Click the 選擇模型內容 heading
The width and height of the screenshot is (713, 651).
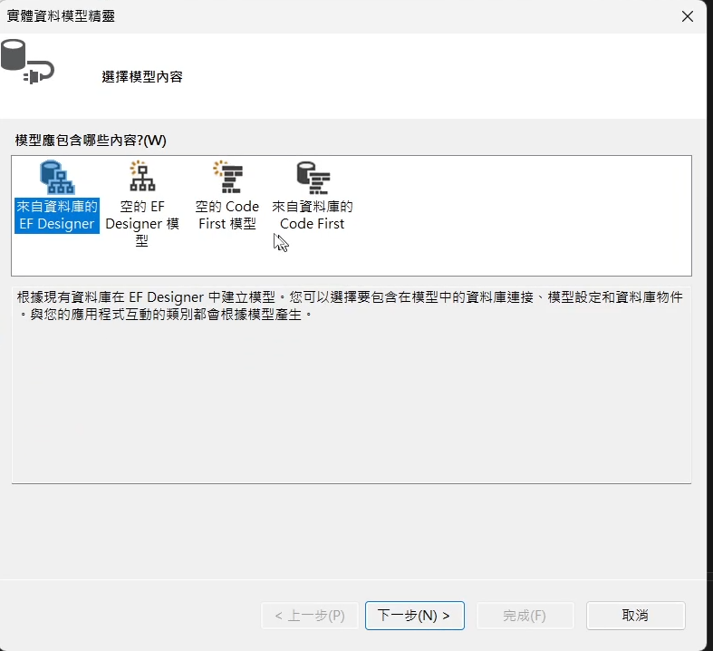(x=142, y=76)
